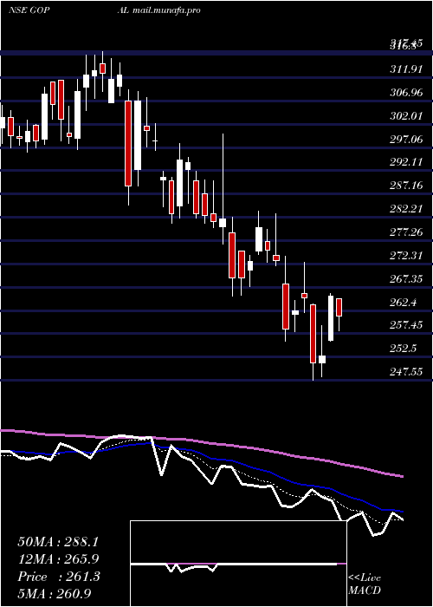The image size is (433, 607).
Task: Click the 282.21 price axis label
Action: (406, 210)
